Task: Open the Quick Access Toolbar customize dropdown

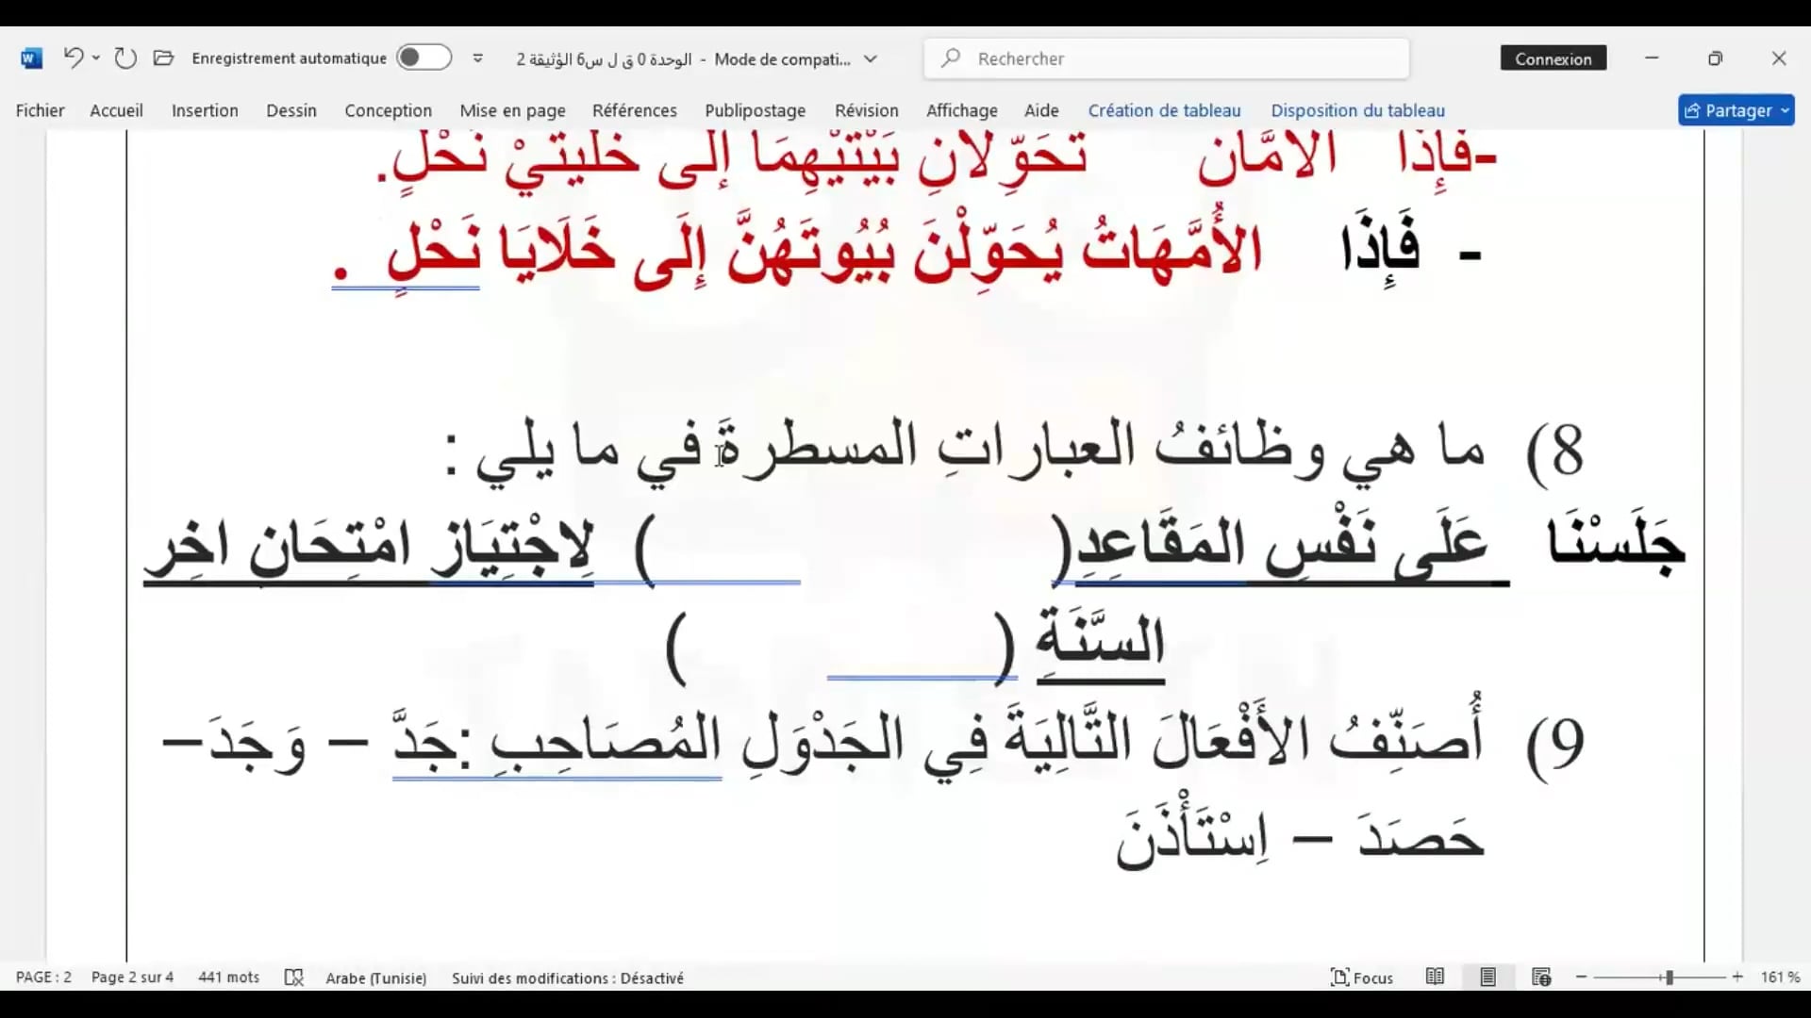Action: click(x=478, y=58)
